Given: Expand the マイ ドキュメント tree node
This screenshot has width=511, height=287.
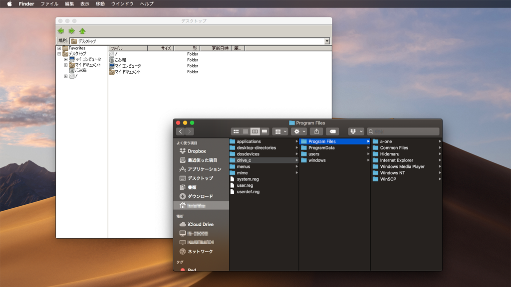Looking at the screenshot, I should pyautogui.click(x=66, y=65).
